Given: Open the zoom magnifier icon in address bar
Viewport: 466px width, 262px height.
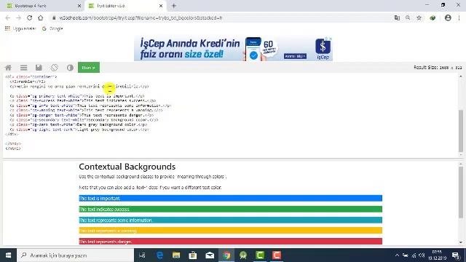Looking at the screenshot, I should click(x=408, y=17).
